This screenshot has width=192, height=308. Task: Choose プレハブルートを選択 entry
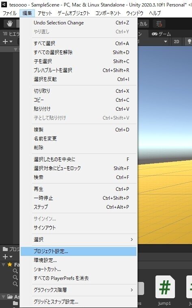[x=78, y=70]
